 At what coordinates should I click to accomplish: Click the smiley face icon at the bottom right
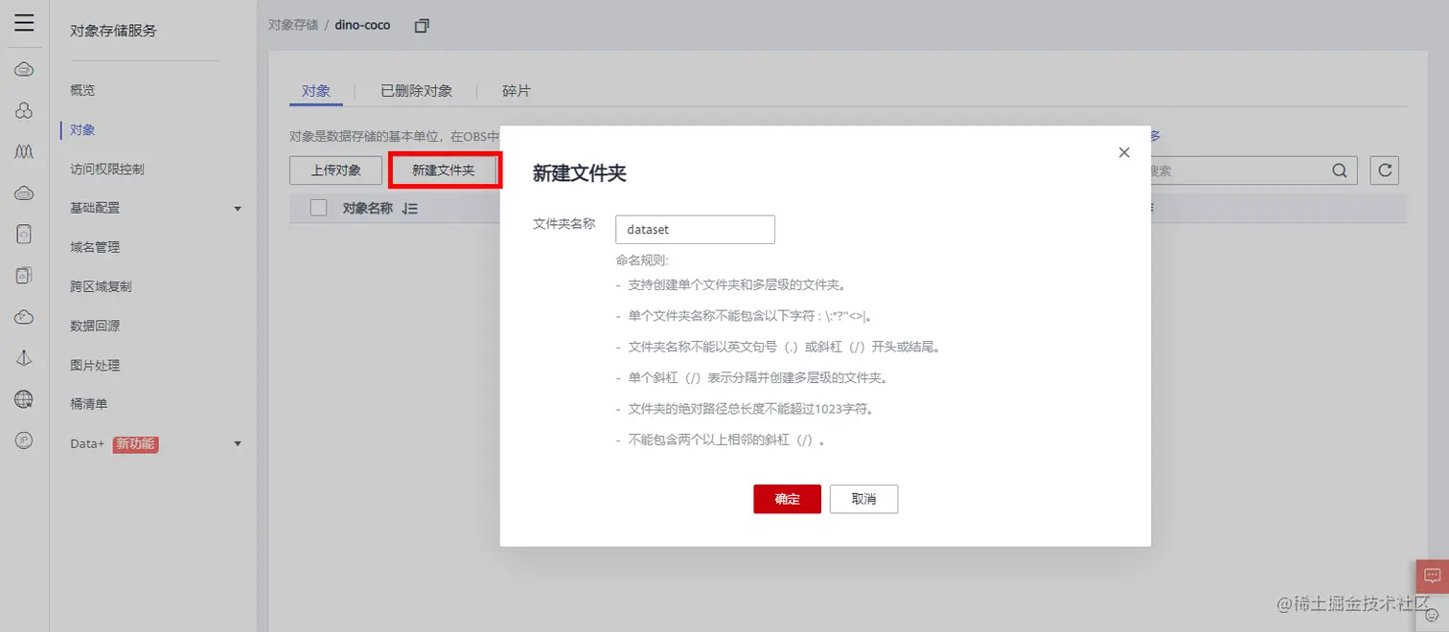point(1432,615)
